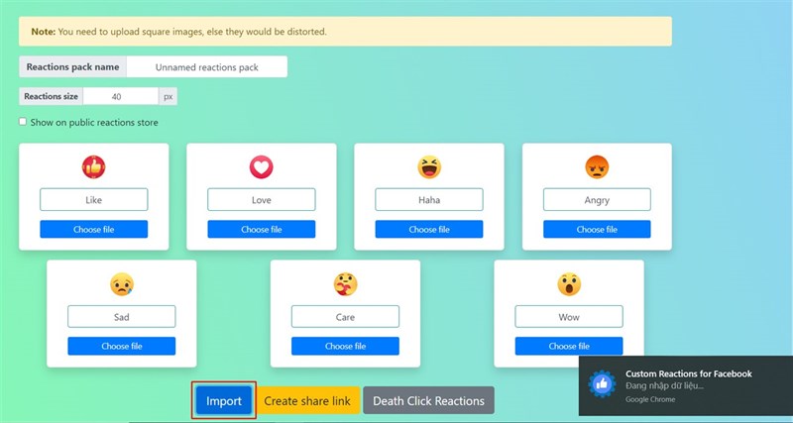Click the Haha laughing reaction emoji

click(x=429, y=167)
